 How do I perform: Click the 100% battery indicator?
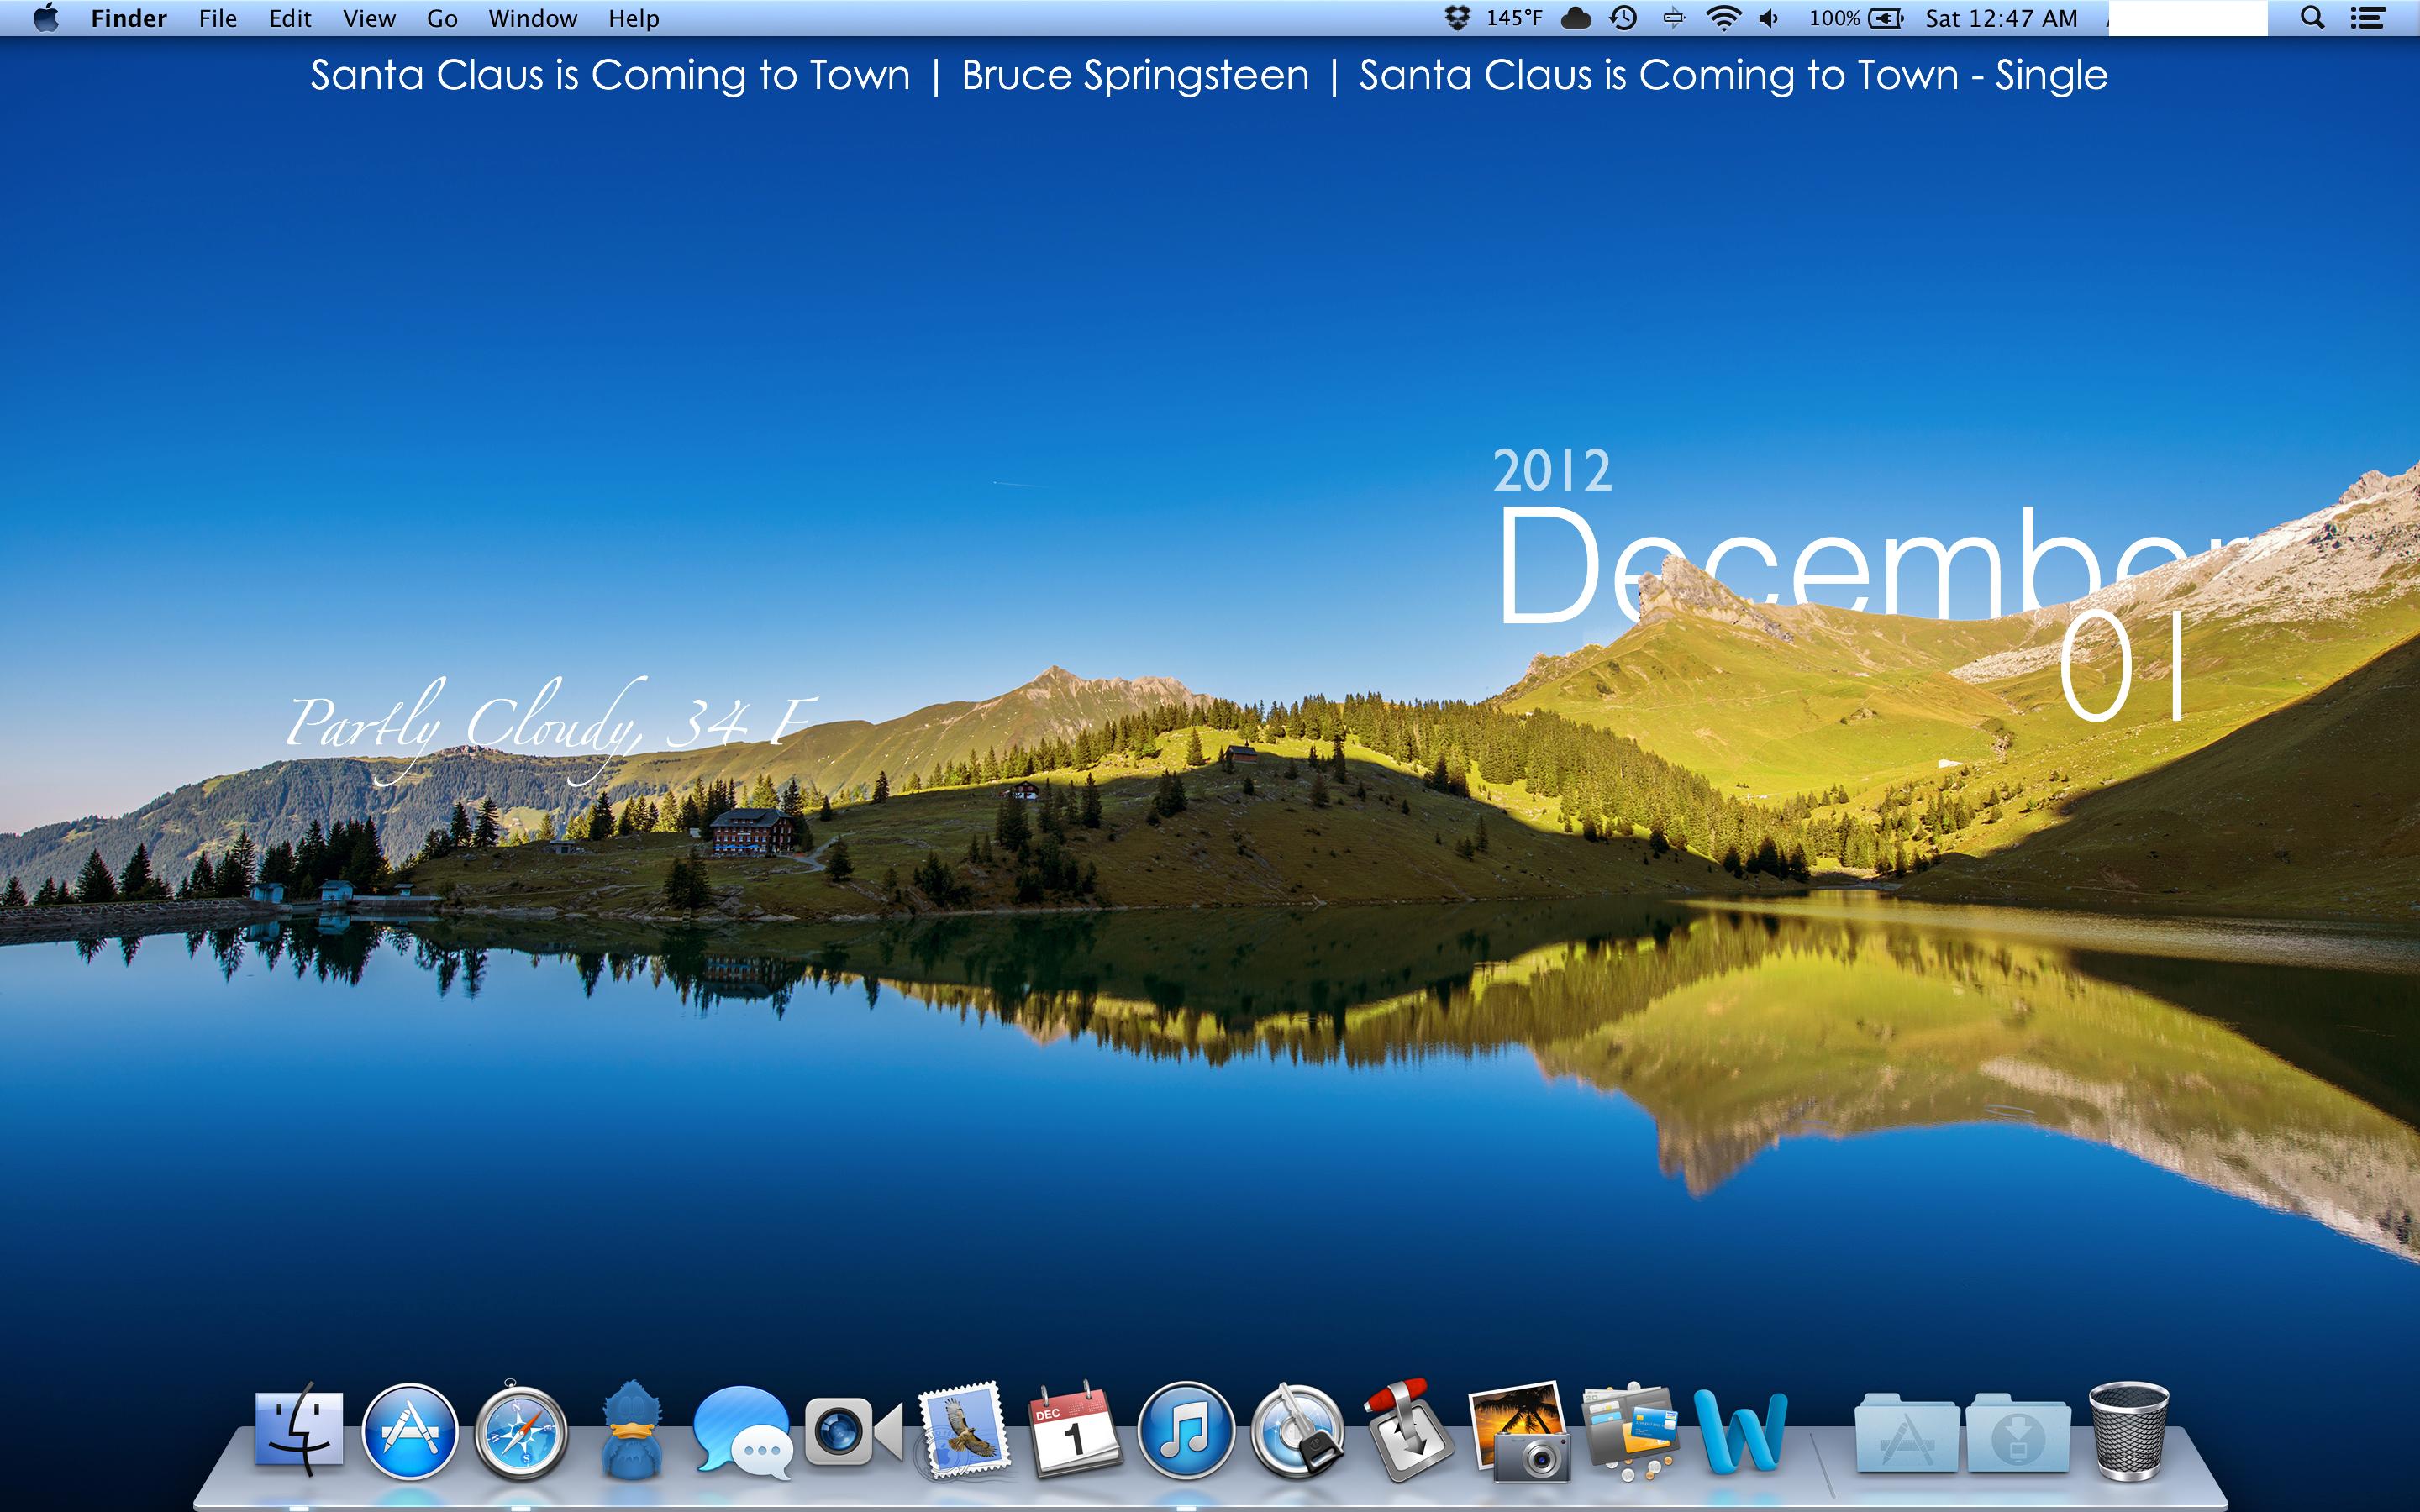[x=1856, y=18]
